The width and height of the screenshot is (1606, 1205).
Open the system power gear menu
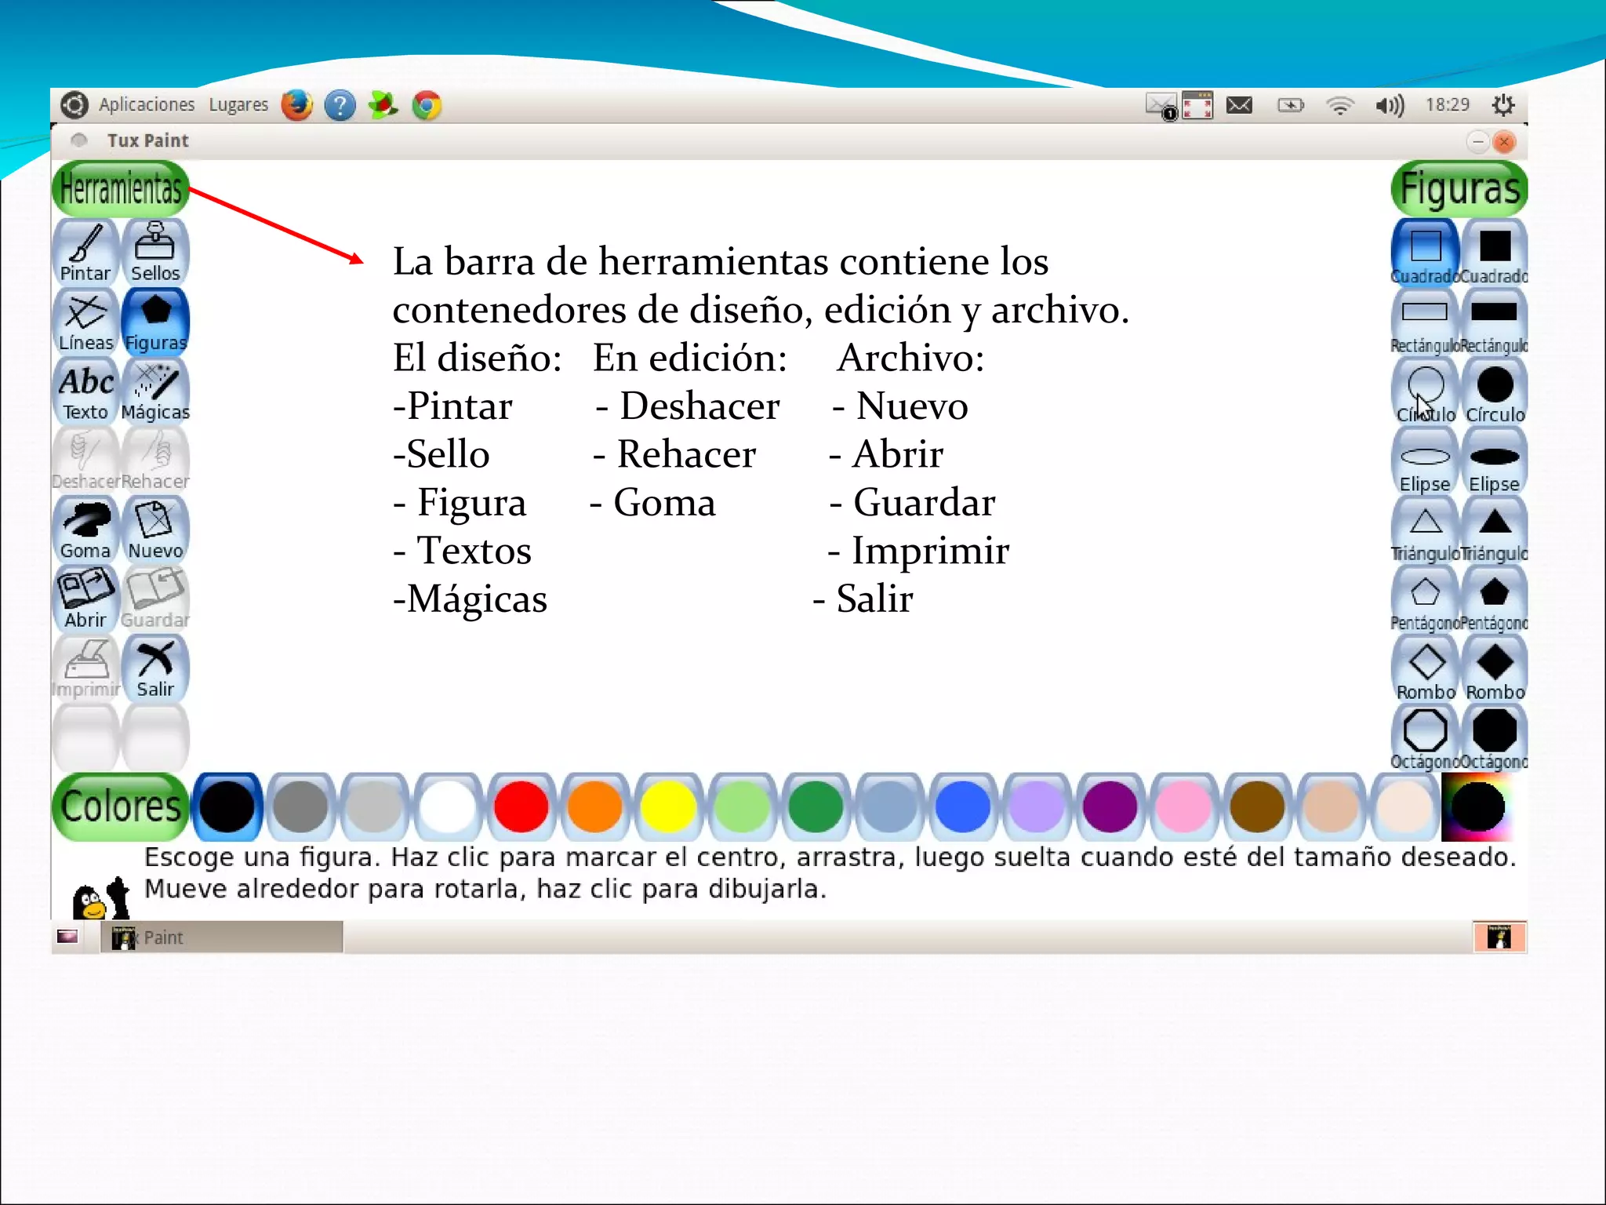pos(1503,104)
